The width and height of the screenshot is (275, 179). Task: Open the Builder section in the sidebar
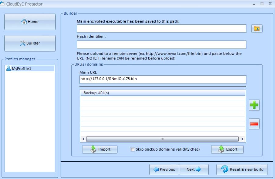[30, 43]
